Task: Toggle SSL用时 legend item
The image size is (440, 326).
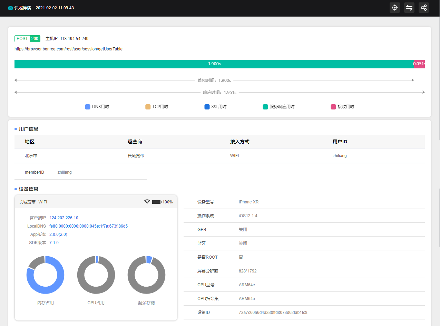Action: (216, 107)
